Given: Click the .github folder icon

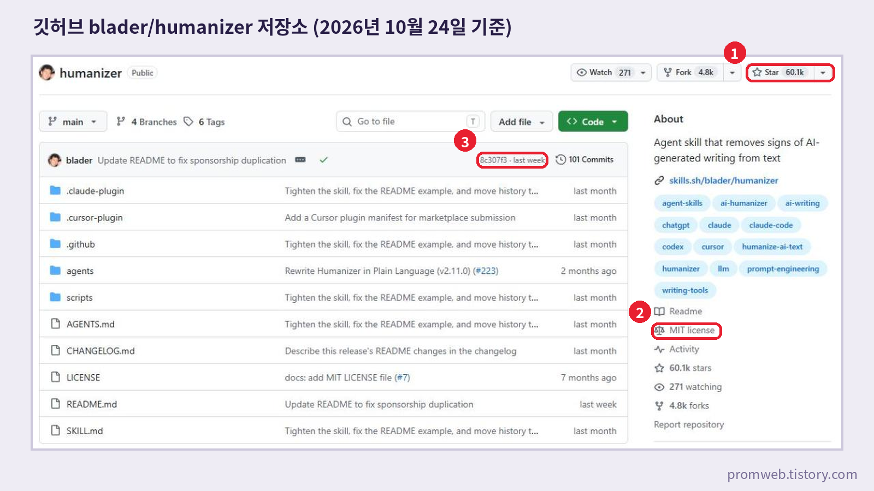Looking at the screenshot, I should (55, 244).
